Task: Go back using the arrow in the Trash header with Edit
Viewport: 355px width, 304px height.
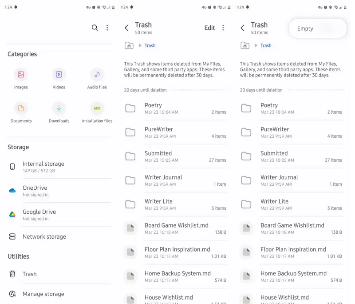Action: tap(126, 28)
